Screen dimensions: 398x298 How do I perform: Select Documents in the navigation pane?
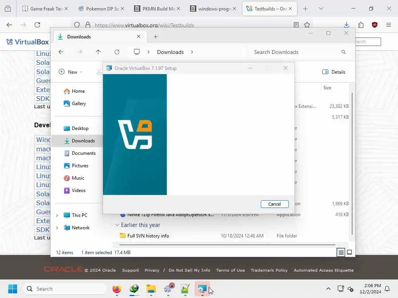pos(80,153)
